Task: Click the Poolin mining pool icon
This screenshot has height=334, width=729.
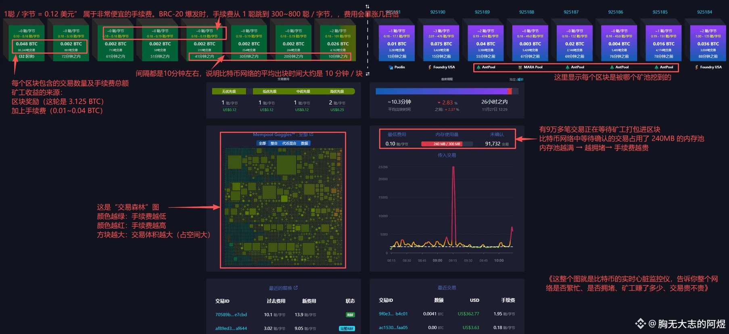Action: (391, 67)
